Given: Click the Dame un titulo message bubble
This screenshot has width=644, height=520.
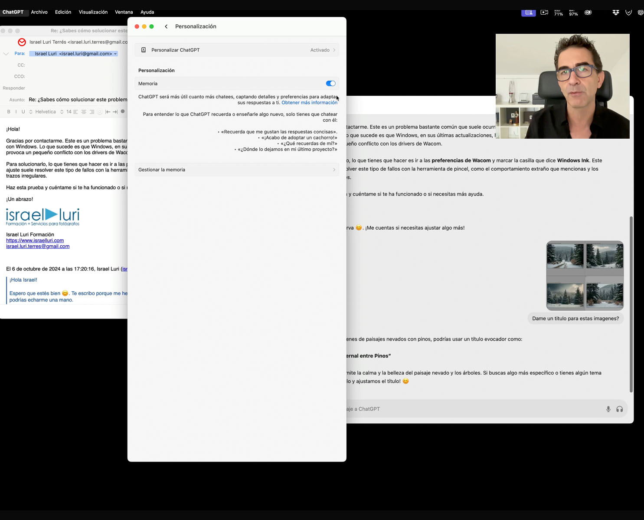Looking at the screenshot, I should click(x=575, y=318).
